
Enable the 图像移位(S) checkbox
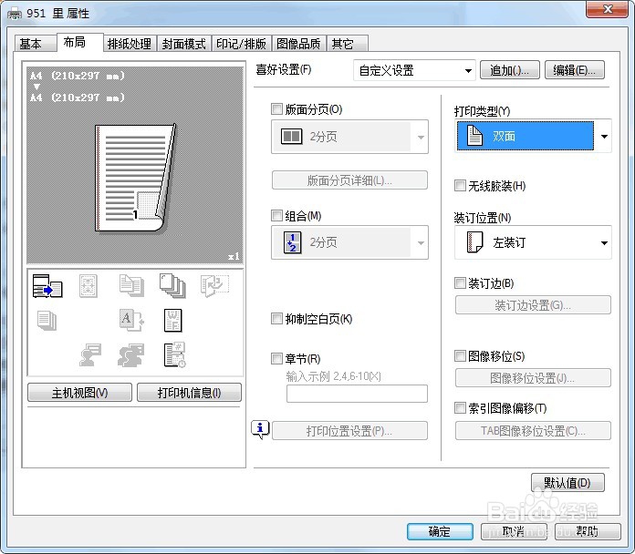460,356
